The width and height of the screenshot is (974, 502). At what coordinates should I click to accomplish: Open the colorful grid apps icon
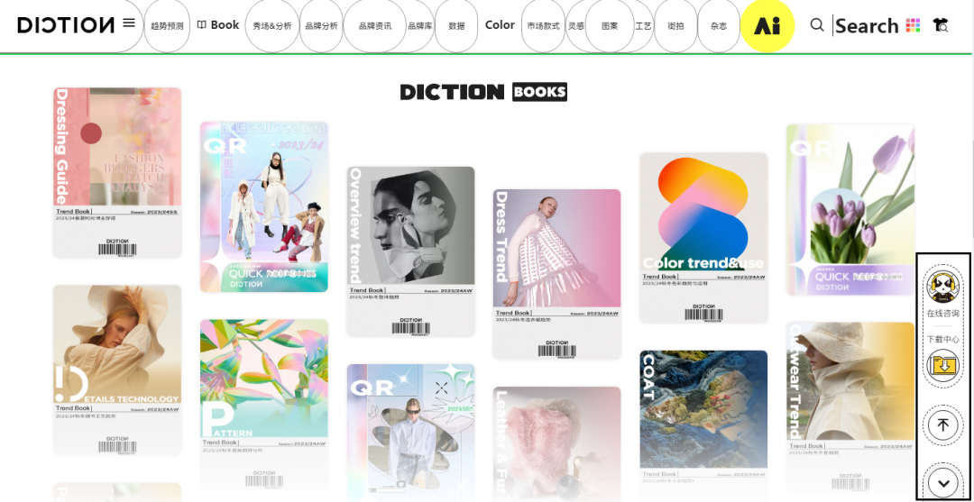coord(913,25)
